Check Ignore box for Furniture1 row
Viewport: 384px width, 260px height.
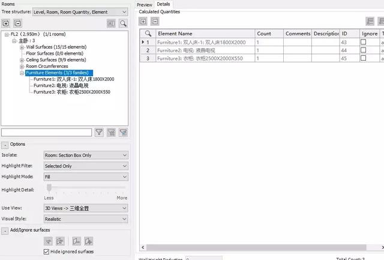click(363, 43)
